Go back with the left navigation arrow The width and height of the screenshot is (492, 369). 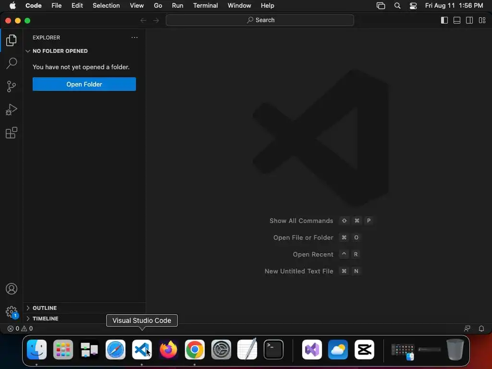(x=143, y=20)
